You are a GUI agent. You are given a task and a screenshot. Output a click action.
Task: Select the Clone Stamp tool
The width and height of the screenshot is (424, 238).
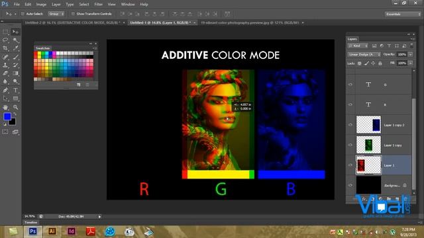pos(5,65)
